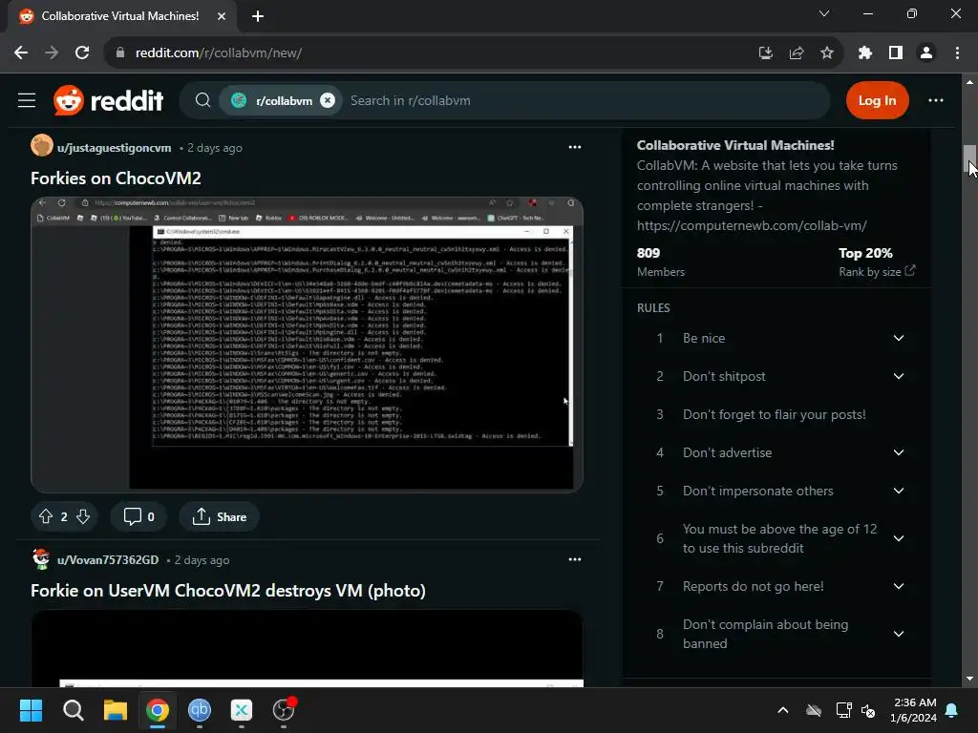The width and height of the screenshot is (978, 733).
Task: Expand rule 2 Don't shitpost
Action: (898, 376)
